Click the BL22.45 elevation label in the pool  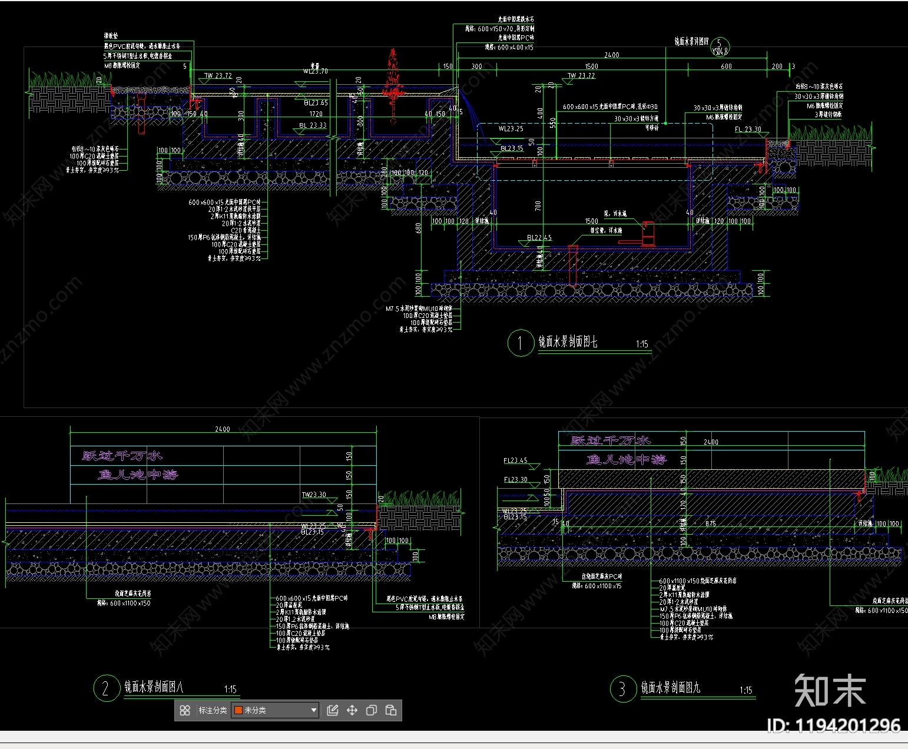coord(539,238)
